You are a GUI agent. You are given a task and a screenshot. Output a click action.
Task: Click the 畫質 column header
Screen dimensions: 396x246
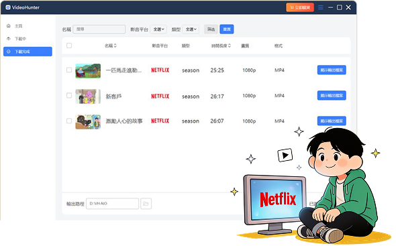tap(245, 46)
